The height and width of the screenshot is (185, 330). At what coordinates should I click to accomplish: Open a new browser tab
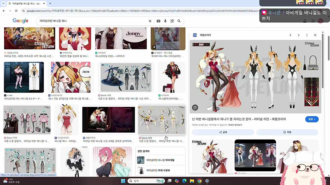pos(50,3)
